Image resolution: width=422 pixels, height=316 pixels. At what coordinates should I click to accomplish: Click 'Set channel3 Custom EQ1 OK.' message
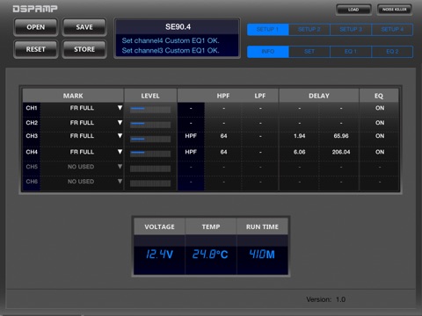coord(171,51)
